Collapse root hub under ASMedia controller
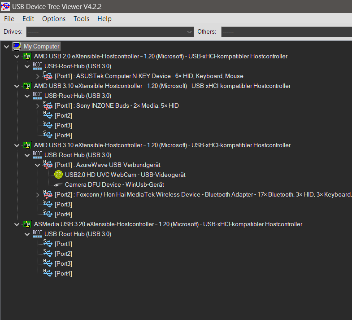The image size is (352, 320). (x=27, y=234)
